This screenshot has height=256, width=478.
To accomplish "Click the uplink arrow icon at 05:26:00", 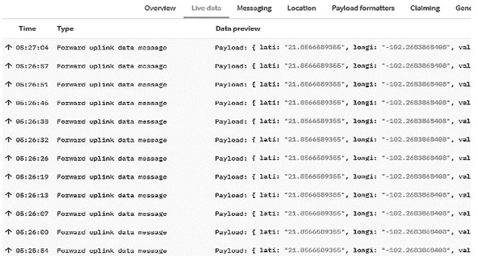I will click(x=9, y=232).
